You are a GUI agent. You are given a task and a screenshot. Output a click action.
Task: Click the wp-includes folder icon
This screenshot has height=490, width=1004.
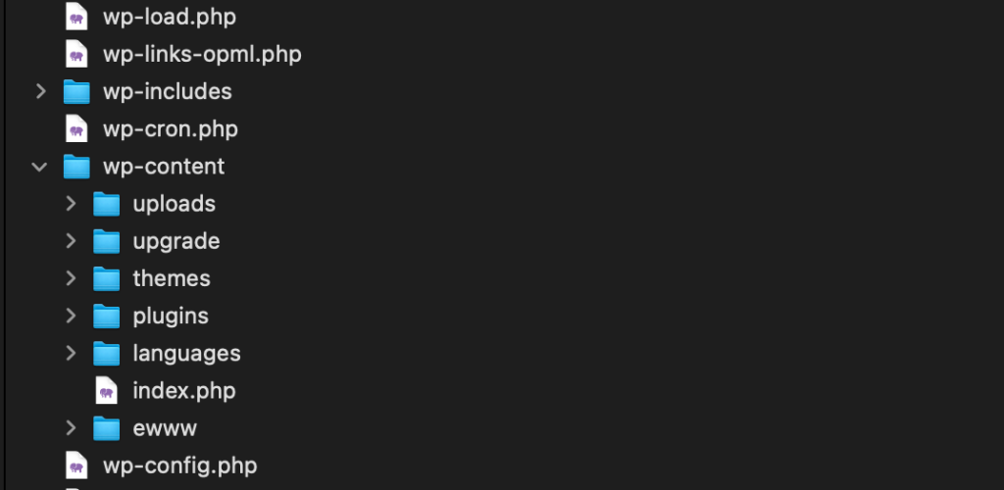pos(76,91)
